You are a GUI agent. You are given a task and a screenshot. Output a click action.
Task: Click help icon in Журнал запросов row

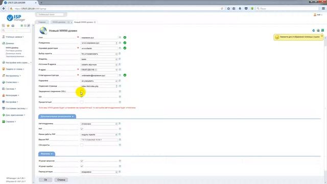pos(120,161)
